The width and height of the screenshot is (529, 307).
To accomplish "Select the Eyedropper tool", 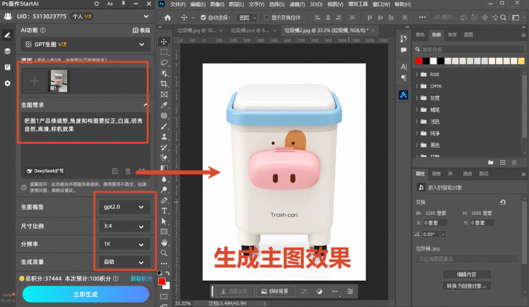I will point(164,105).
